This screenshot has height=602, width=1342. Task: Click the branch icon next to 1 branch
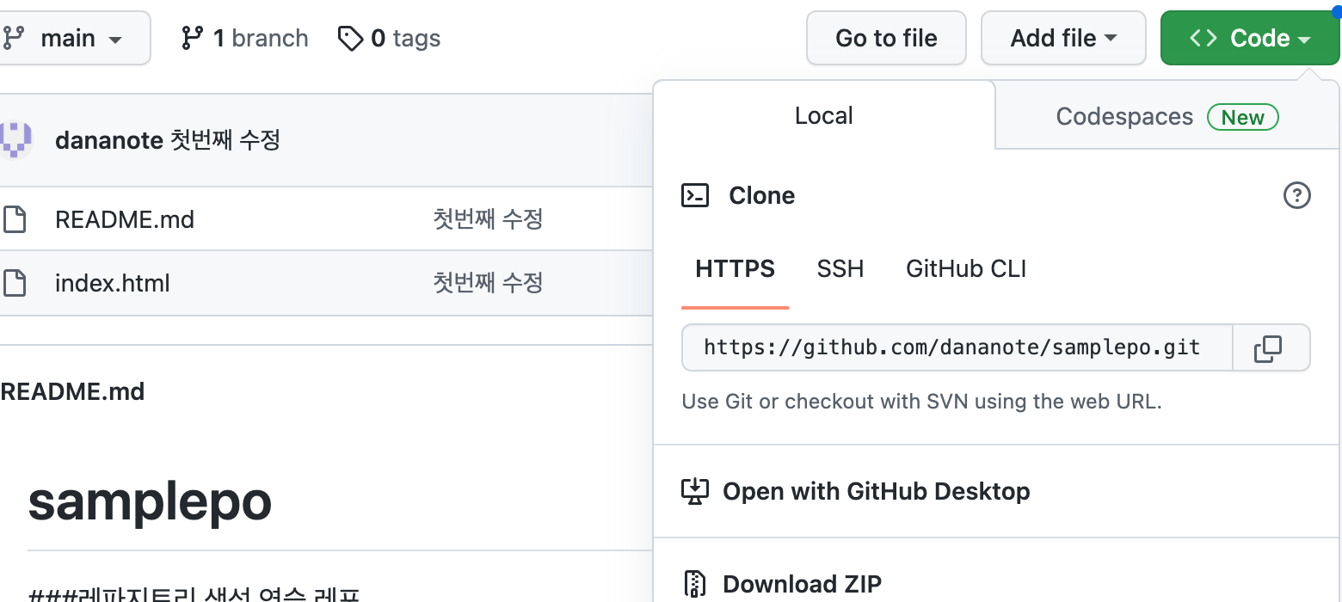193,38
